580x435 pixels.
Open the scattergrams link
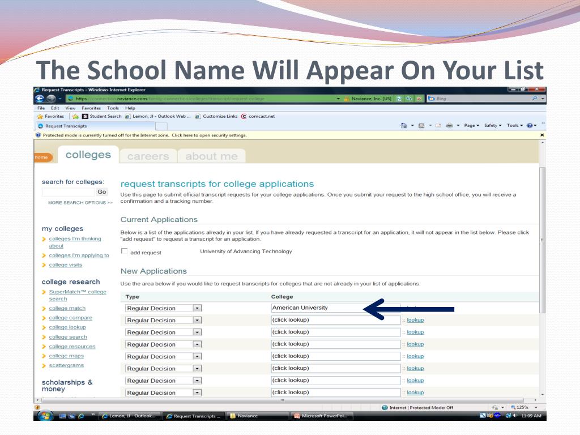coord(66,365)
